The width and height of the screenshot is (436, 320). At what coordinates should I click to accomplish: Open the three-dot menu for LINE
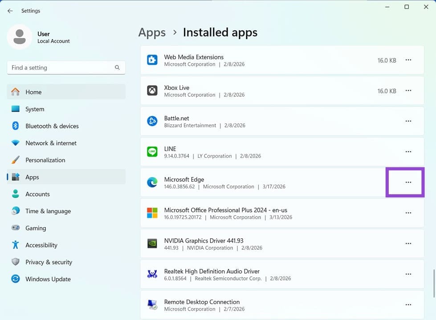pos(408,152)
